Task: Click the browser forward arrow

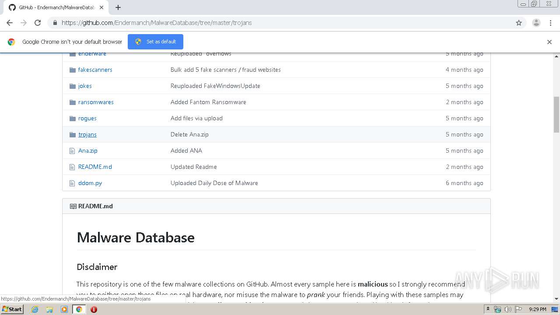Action: coord(24,23)
